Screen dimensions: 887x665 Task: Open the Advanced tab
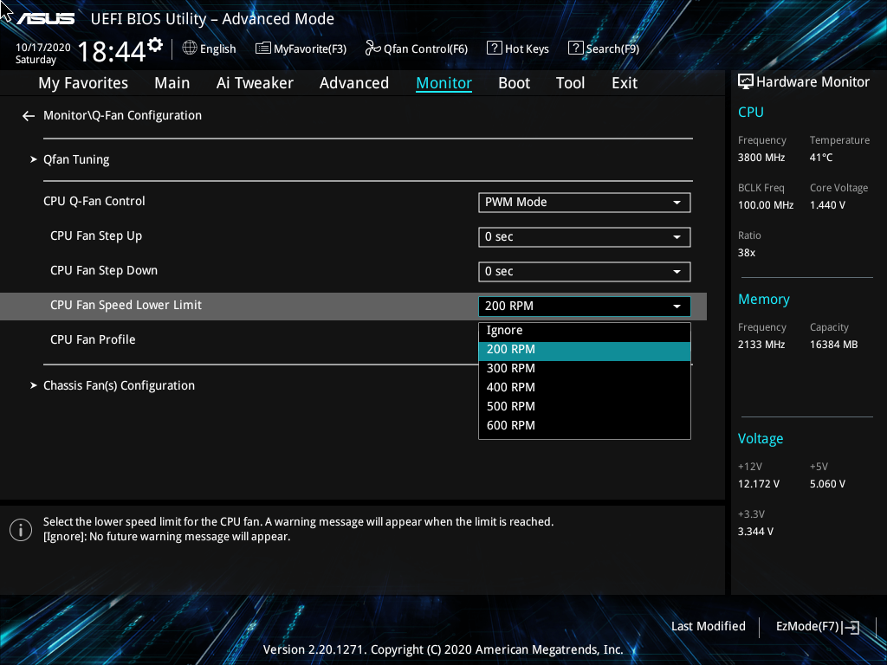pos(354,83)
